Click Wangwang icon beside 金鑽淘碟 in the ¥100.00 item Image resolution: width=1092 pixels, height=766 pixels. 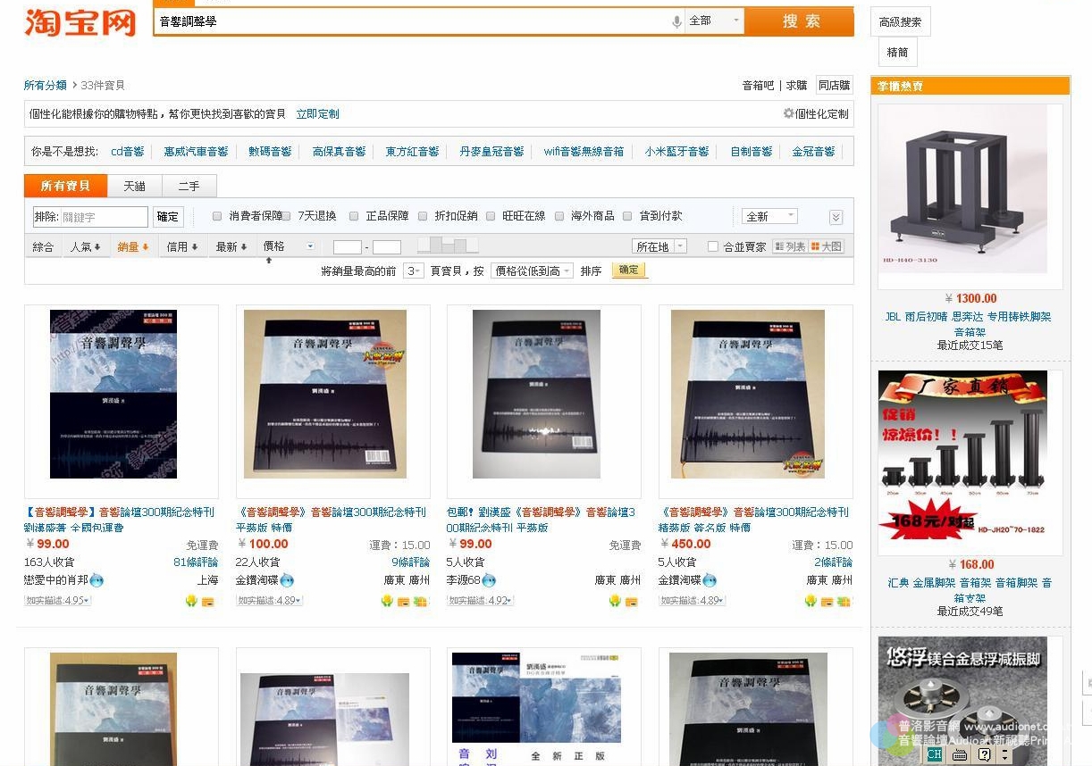tap(287, 580)
